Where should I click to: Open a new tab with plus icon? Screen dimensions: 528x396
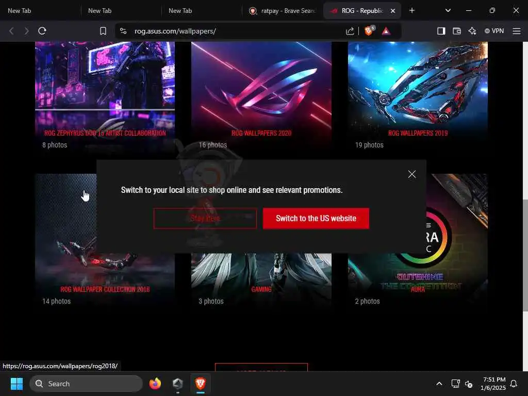click(412, 10)
